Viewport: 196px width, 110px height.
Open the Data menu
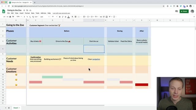(x=33, y=13)
